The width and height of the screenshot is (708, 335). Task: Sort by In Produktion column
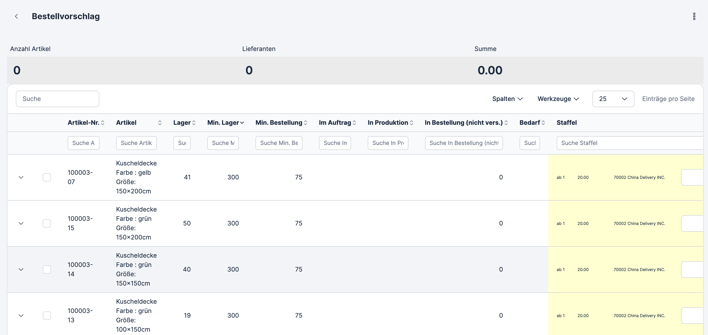tap(411, 123)
